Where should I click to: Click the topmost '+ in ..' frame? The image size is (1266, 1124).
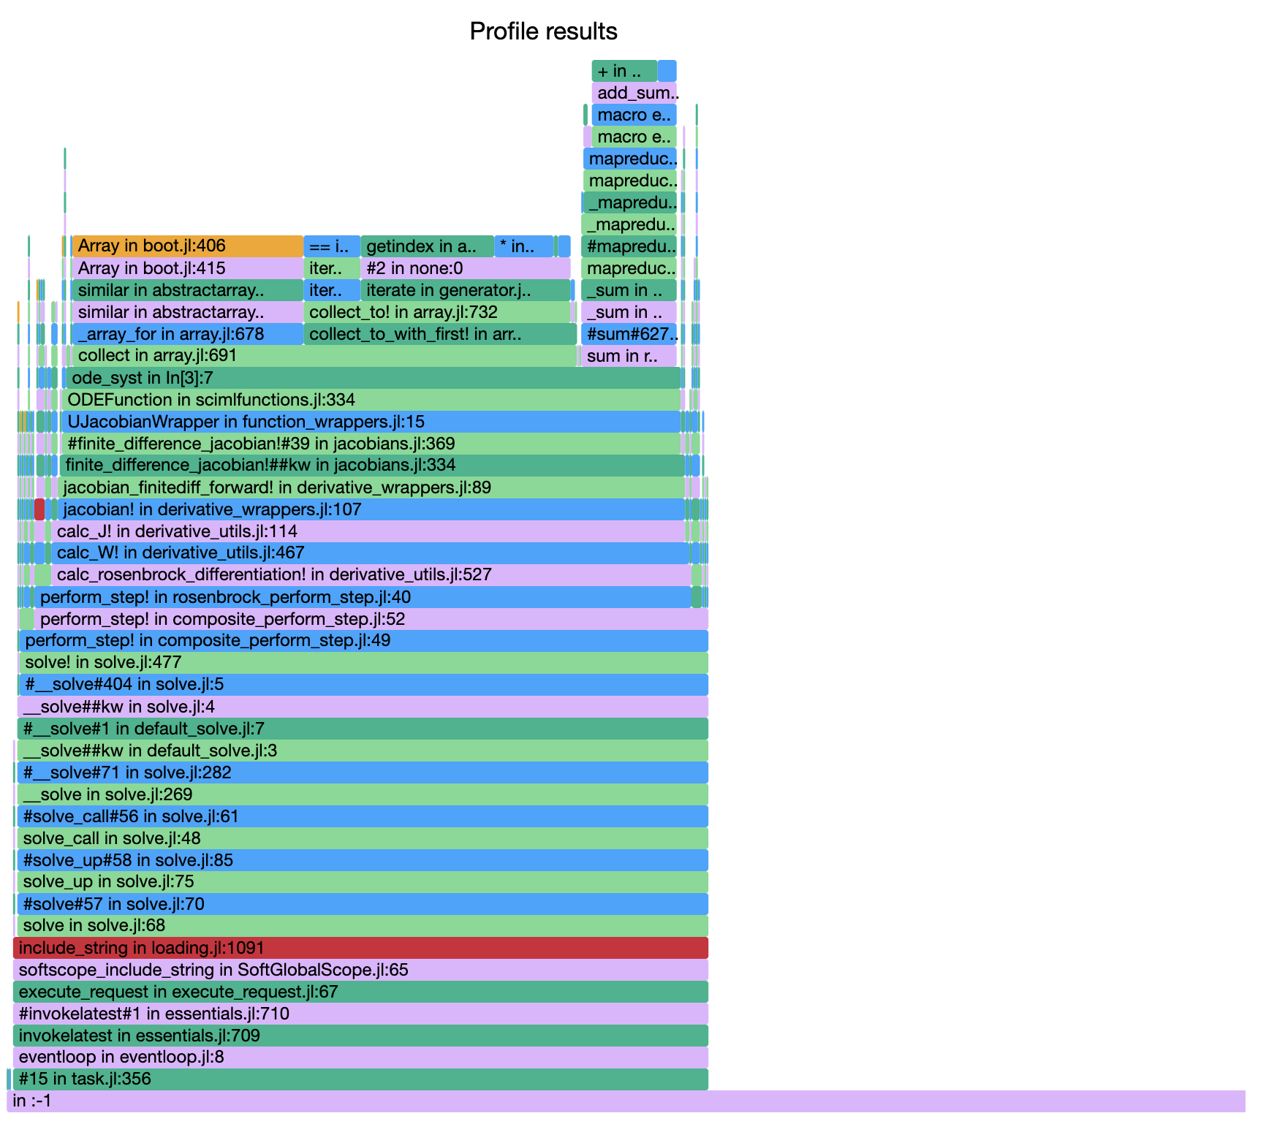pos(624,71)
